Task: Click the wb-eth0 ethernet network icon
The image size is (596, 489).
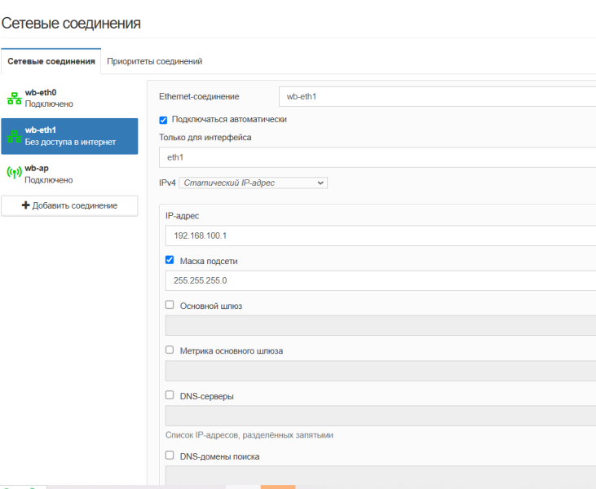Action: pyautogui.click(x=15, y=99)
